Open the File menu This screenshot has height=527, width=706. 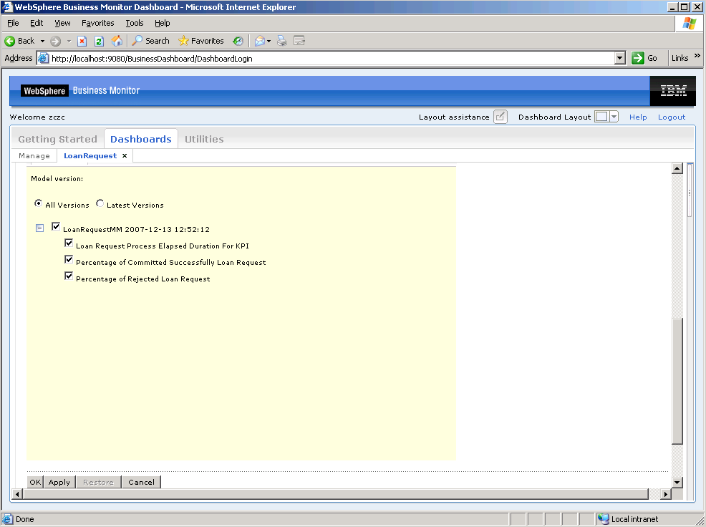13,23
